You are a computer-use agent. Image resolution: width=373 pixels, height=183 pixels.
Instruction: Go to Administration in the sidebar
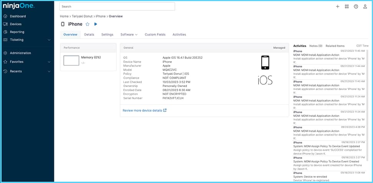(20, 53)
